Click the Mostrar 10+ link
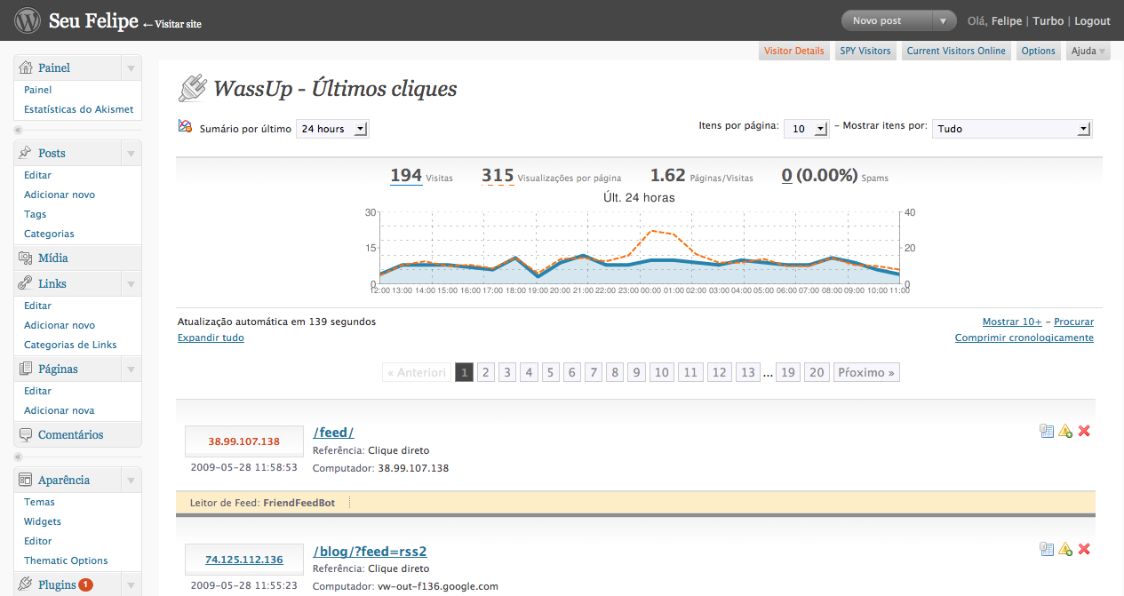 point(1012,322)
